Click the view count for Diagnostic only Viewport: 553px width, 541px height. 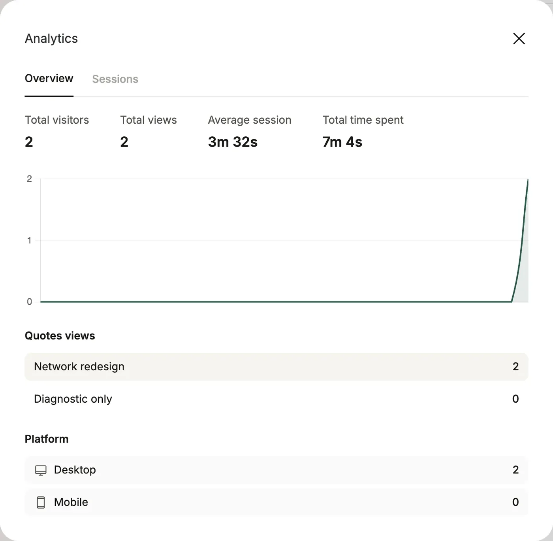(x=515, y=399)
